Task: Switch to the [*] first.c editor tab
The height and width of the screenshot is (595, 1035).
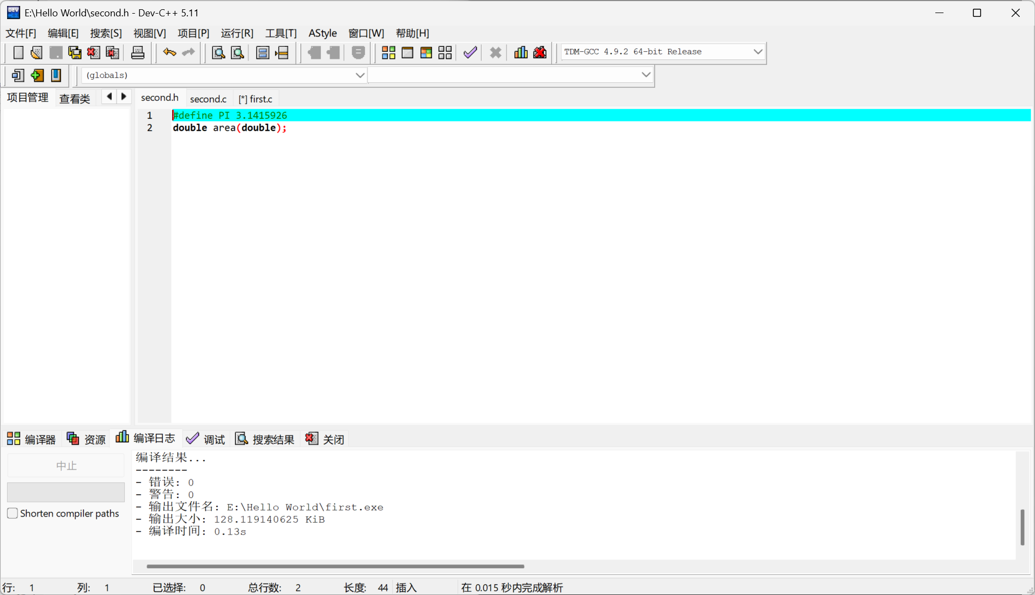Action: [x=255, y=99]
